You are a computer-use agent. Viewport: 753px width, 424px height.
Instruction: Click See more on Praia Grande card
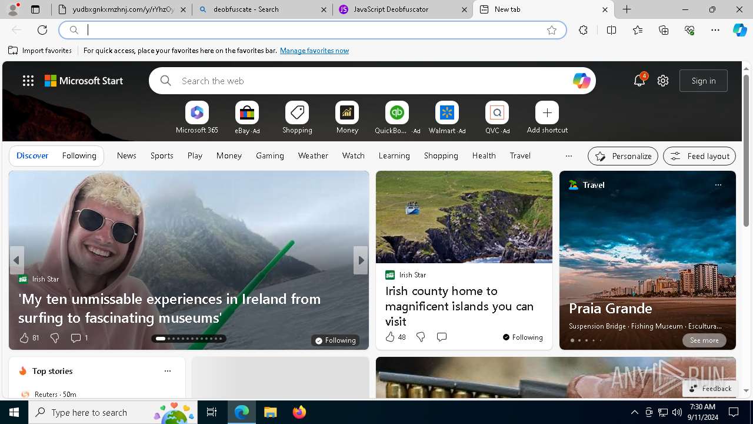[x=704, y=340]
